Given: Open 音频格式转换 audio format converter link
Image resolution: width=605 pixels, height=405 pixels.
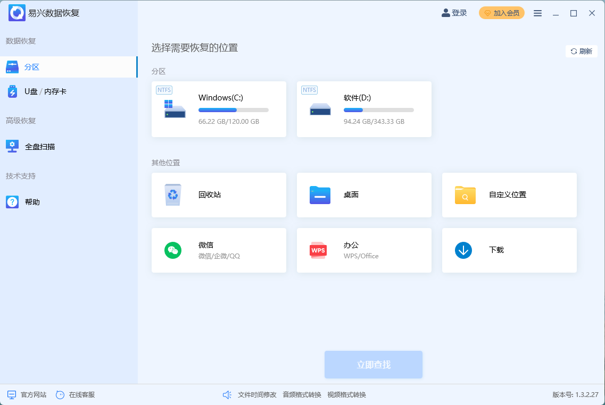Looking at the screenshot, I should [x=302, y=395].
